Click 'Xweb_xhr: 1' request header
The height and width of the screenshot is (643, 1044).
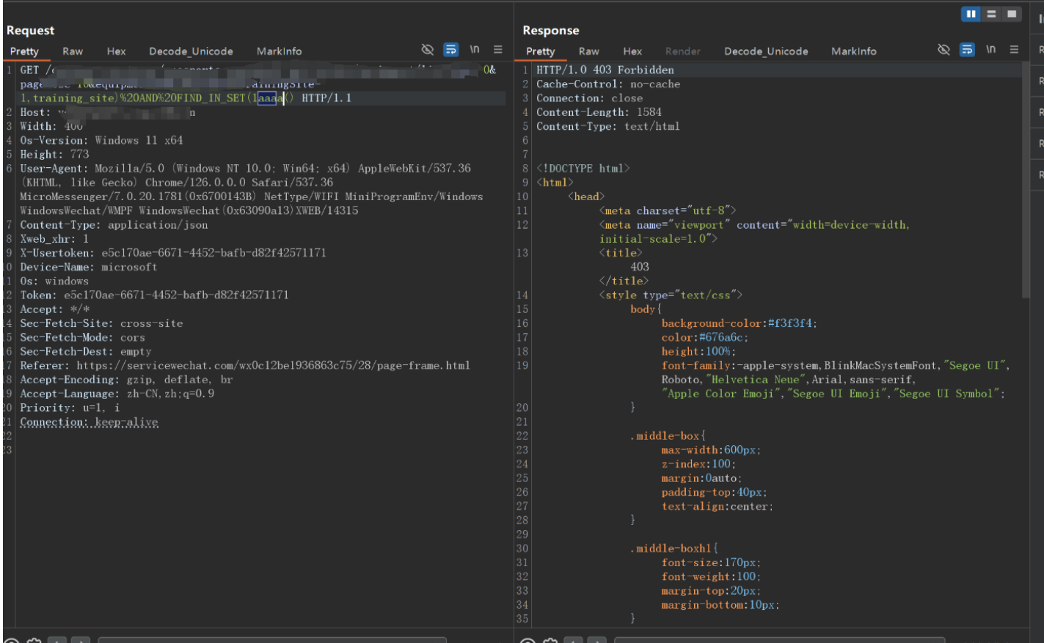[54, 238]
